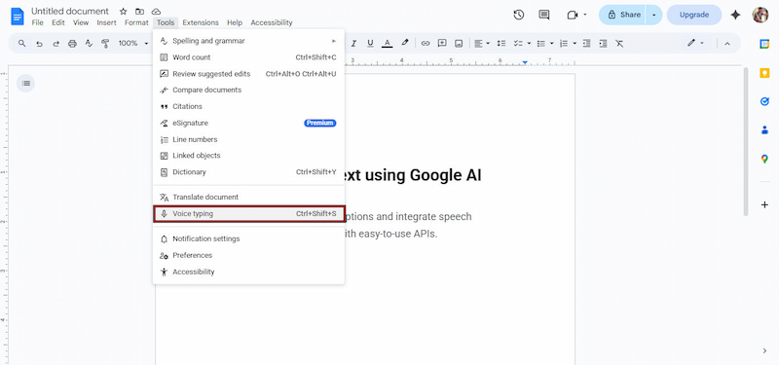Click the numbered list icon
The width and height of the screenshot is (779, 365).
pos(564,43)
